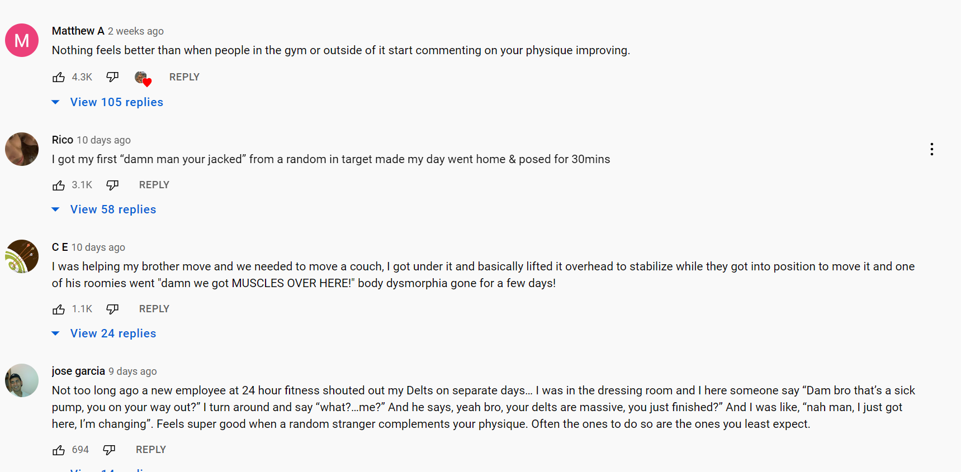
Task: Dislike C E's comment
Action: tap(112, 309)
